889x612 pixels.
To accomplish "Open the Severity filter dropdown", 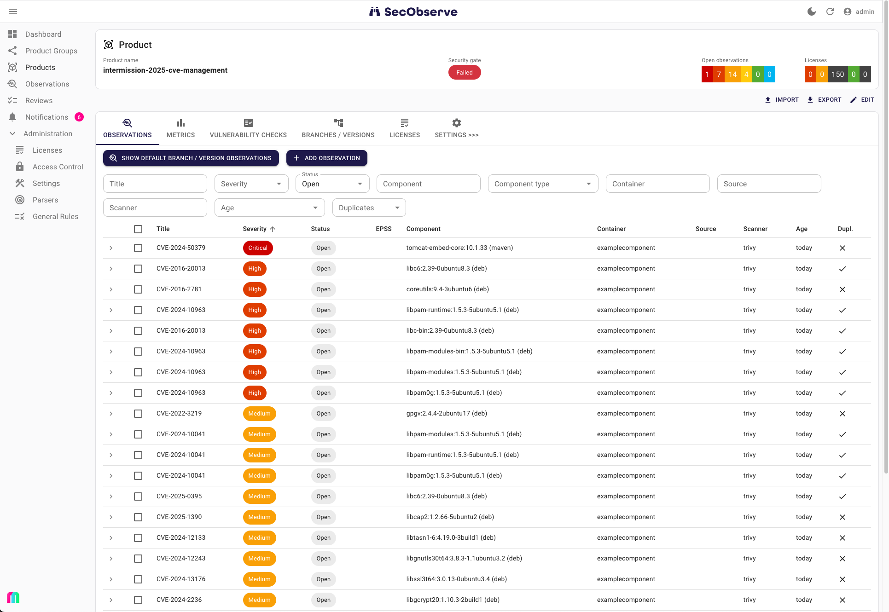I will click(251, 184).
